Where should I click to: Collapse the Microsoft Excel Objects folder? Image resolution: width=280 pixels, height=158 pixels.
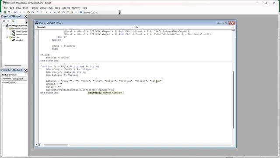[x=7, y=29]
